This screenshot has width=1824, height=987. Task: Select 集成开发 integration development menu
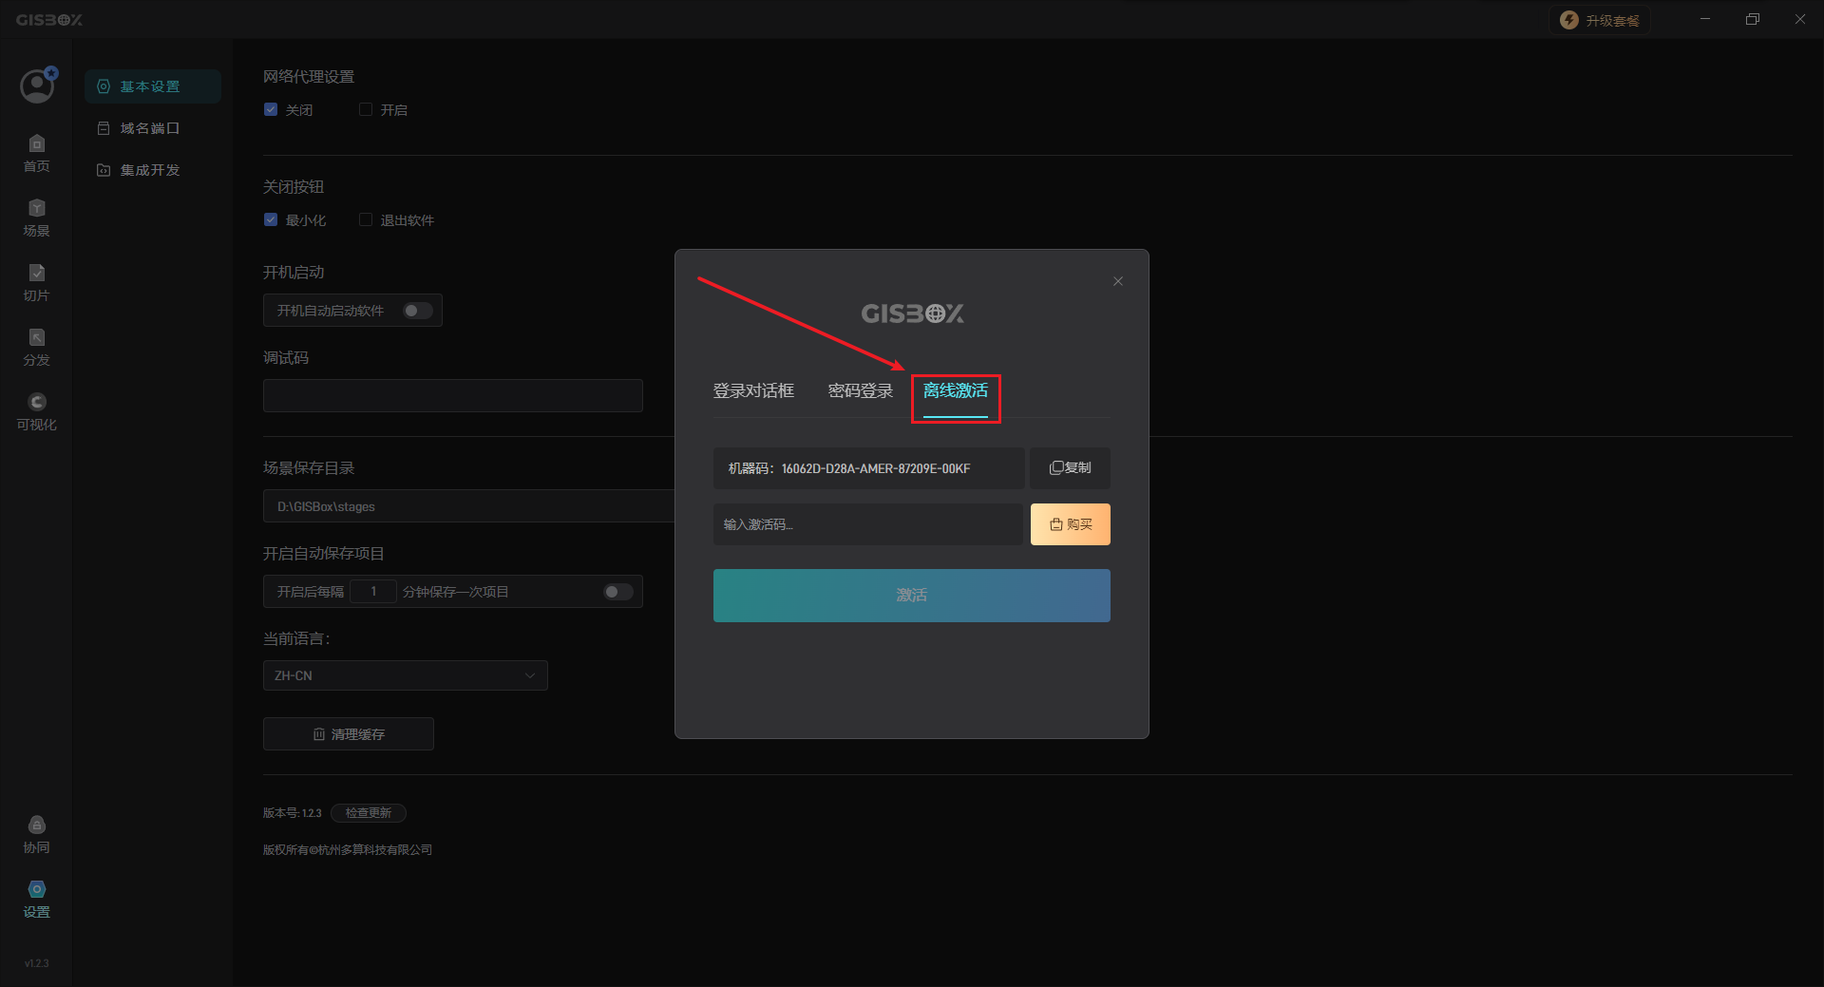(153, 170)
